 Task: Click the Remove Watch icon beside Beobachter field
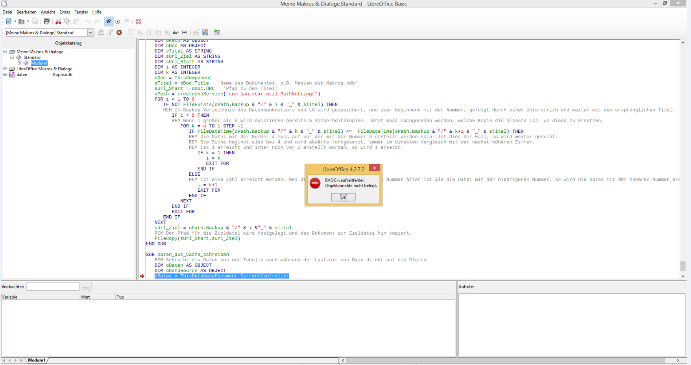pos(87,288)
